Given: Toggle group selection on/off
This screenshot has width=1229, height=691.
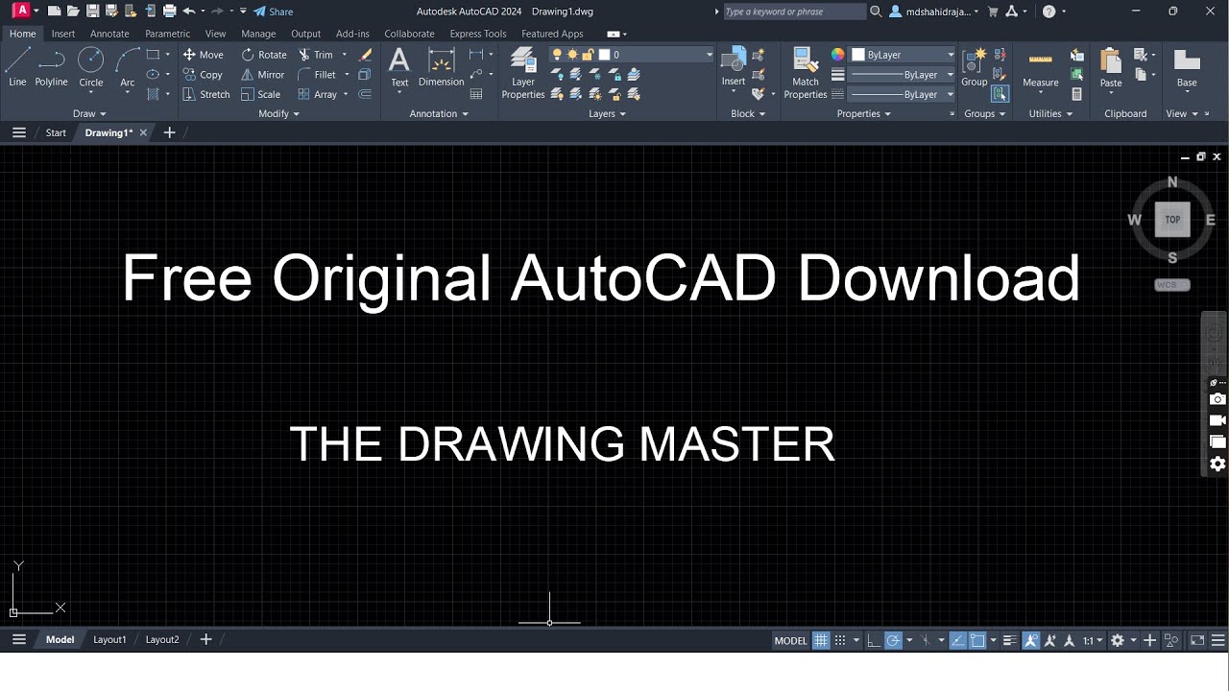Looking at the screenshot, I should (x=1000, y=94).
